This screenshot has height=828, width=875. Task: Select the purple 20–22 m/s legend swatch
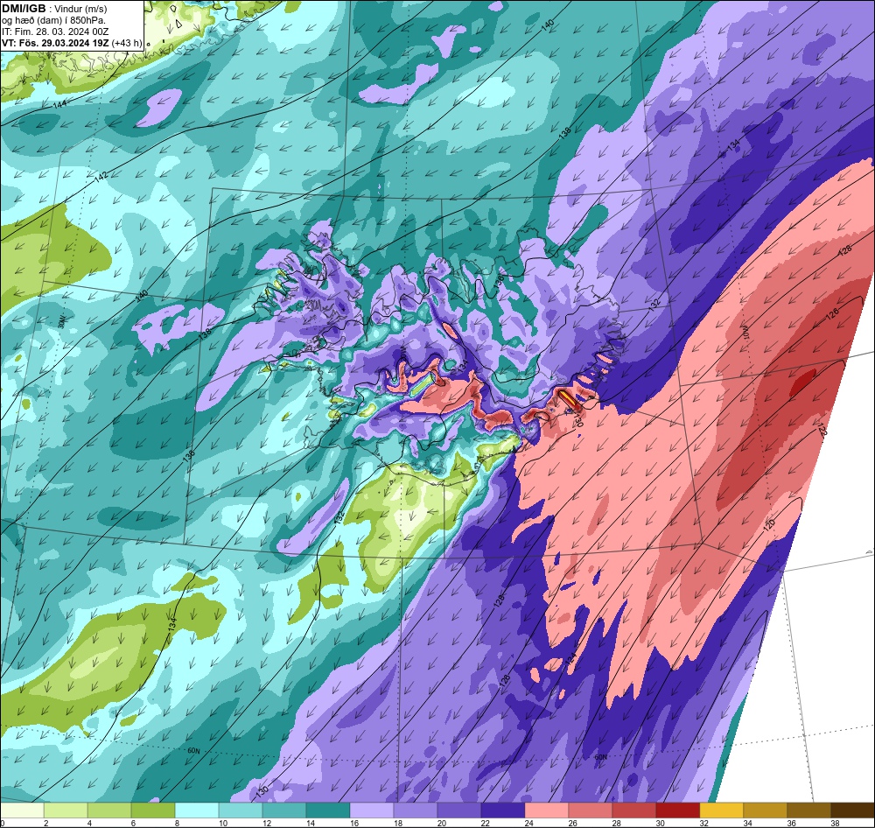pyautogui.click(x=458, y=810)
